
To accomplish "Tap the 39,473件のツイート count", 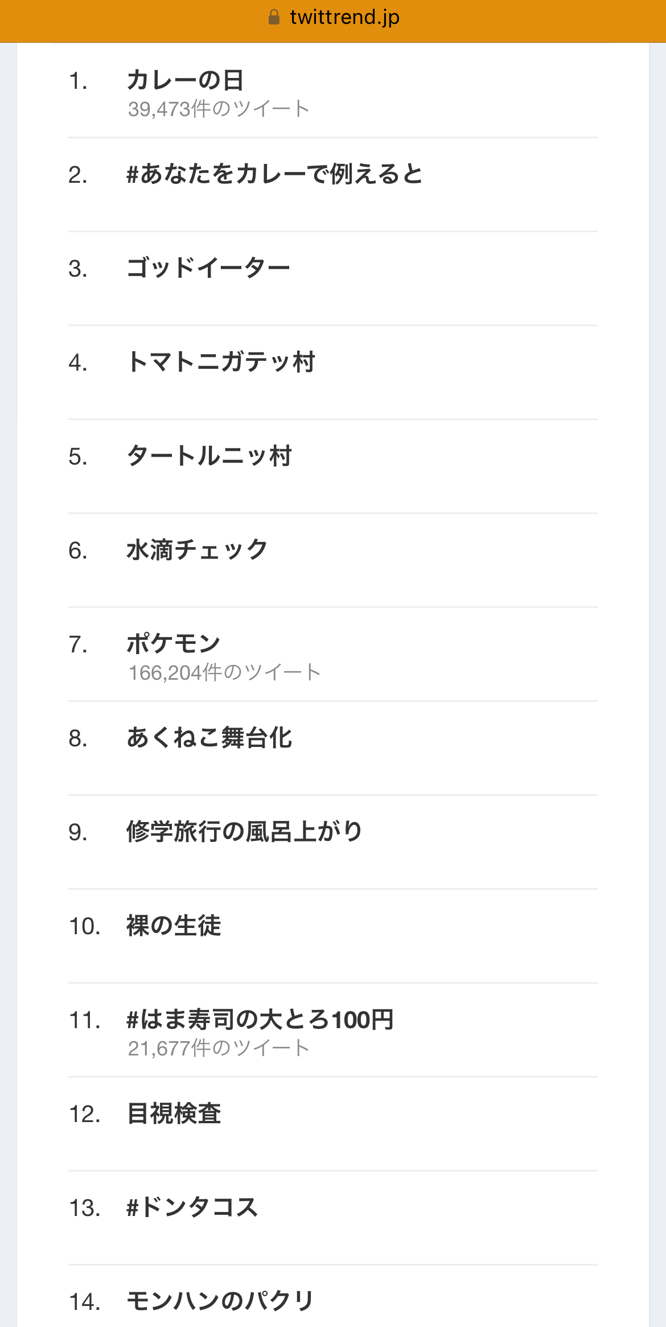I will [x=219, y=109].
